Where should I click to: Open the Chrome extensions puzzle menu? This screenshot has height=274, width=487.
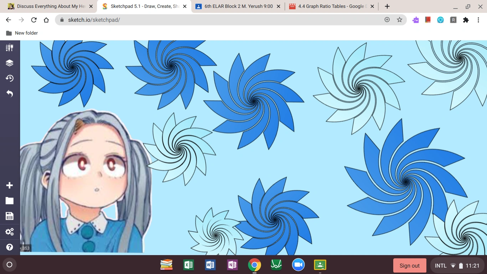click(466, 20)
